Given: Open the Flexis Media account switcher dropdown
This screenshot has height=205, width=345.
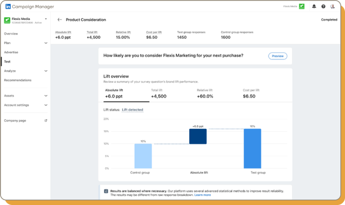Looking at the screenshot, I should pyautogui.click(x=46, y=19).
